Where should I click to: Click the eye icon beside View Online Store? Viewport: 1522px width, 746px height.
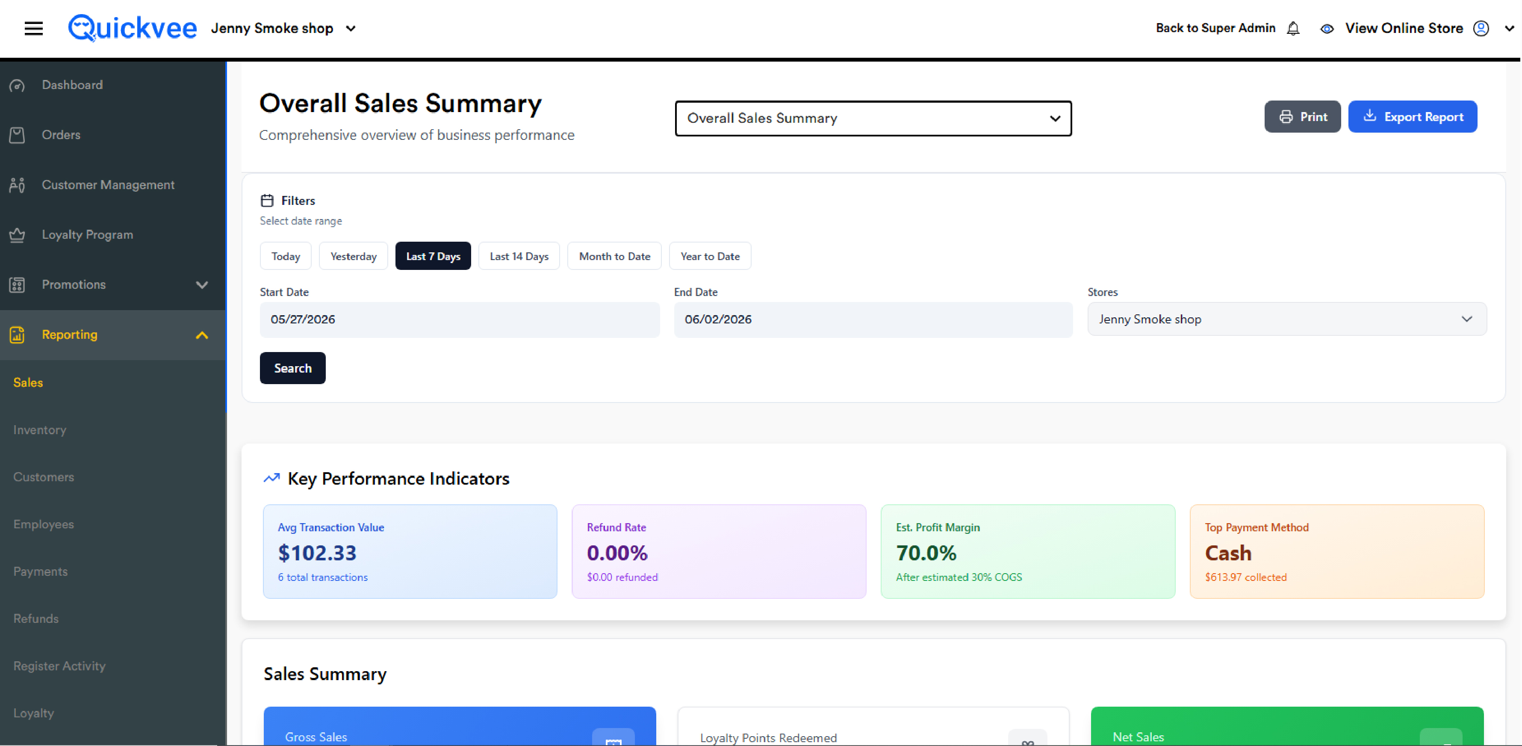pos(1327,28)
